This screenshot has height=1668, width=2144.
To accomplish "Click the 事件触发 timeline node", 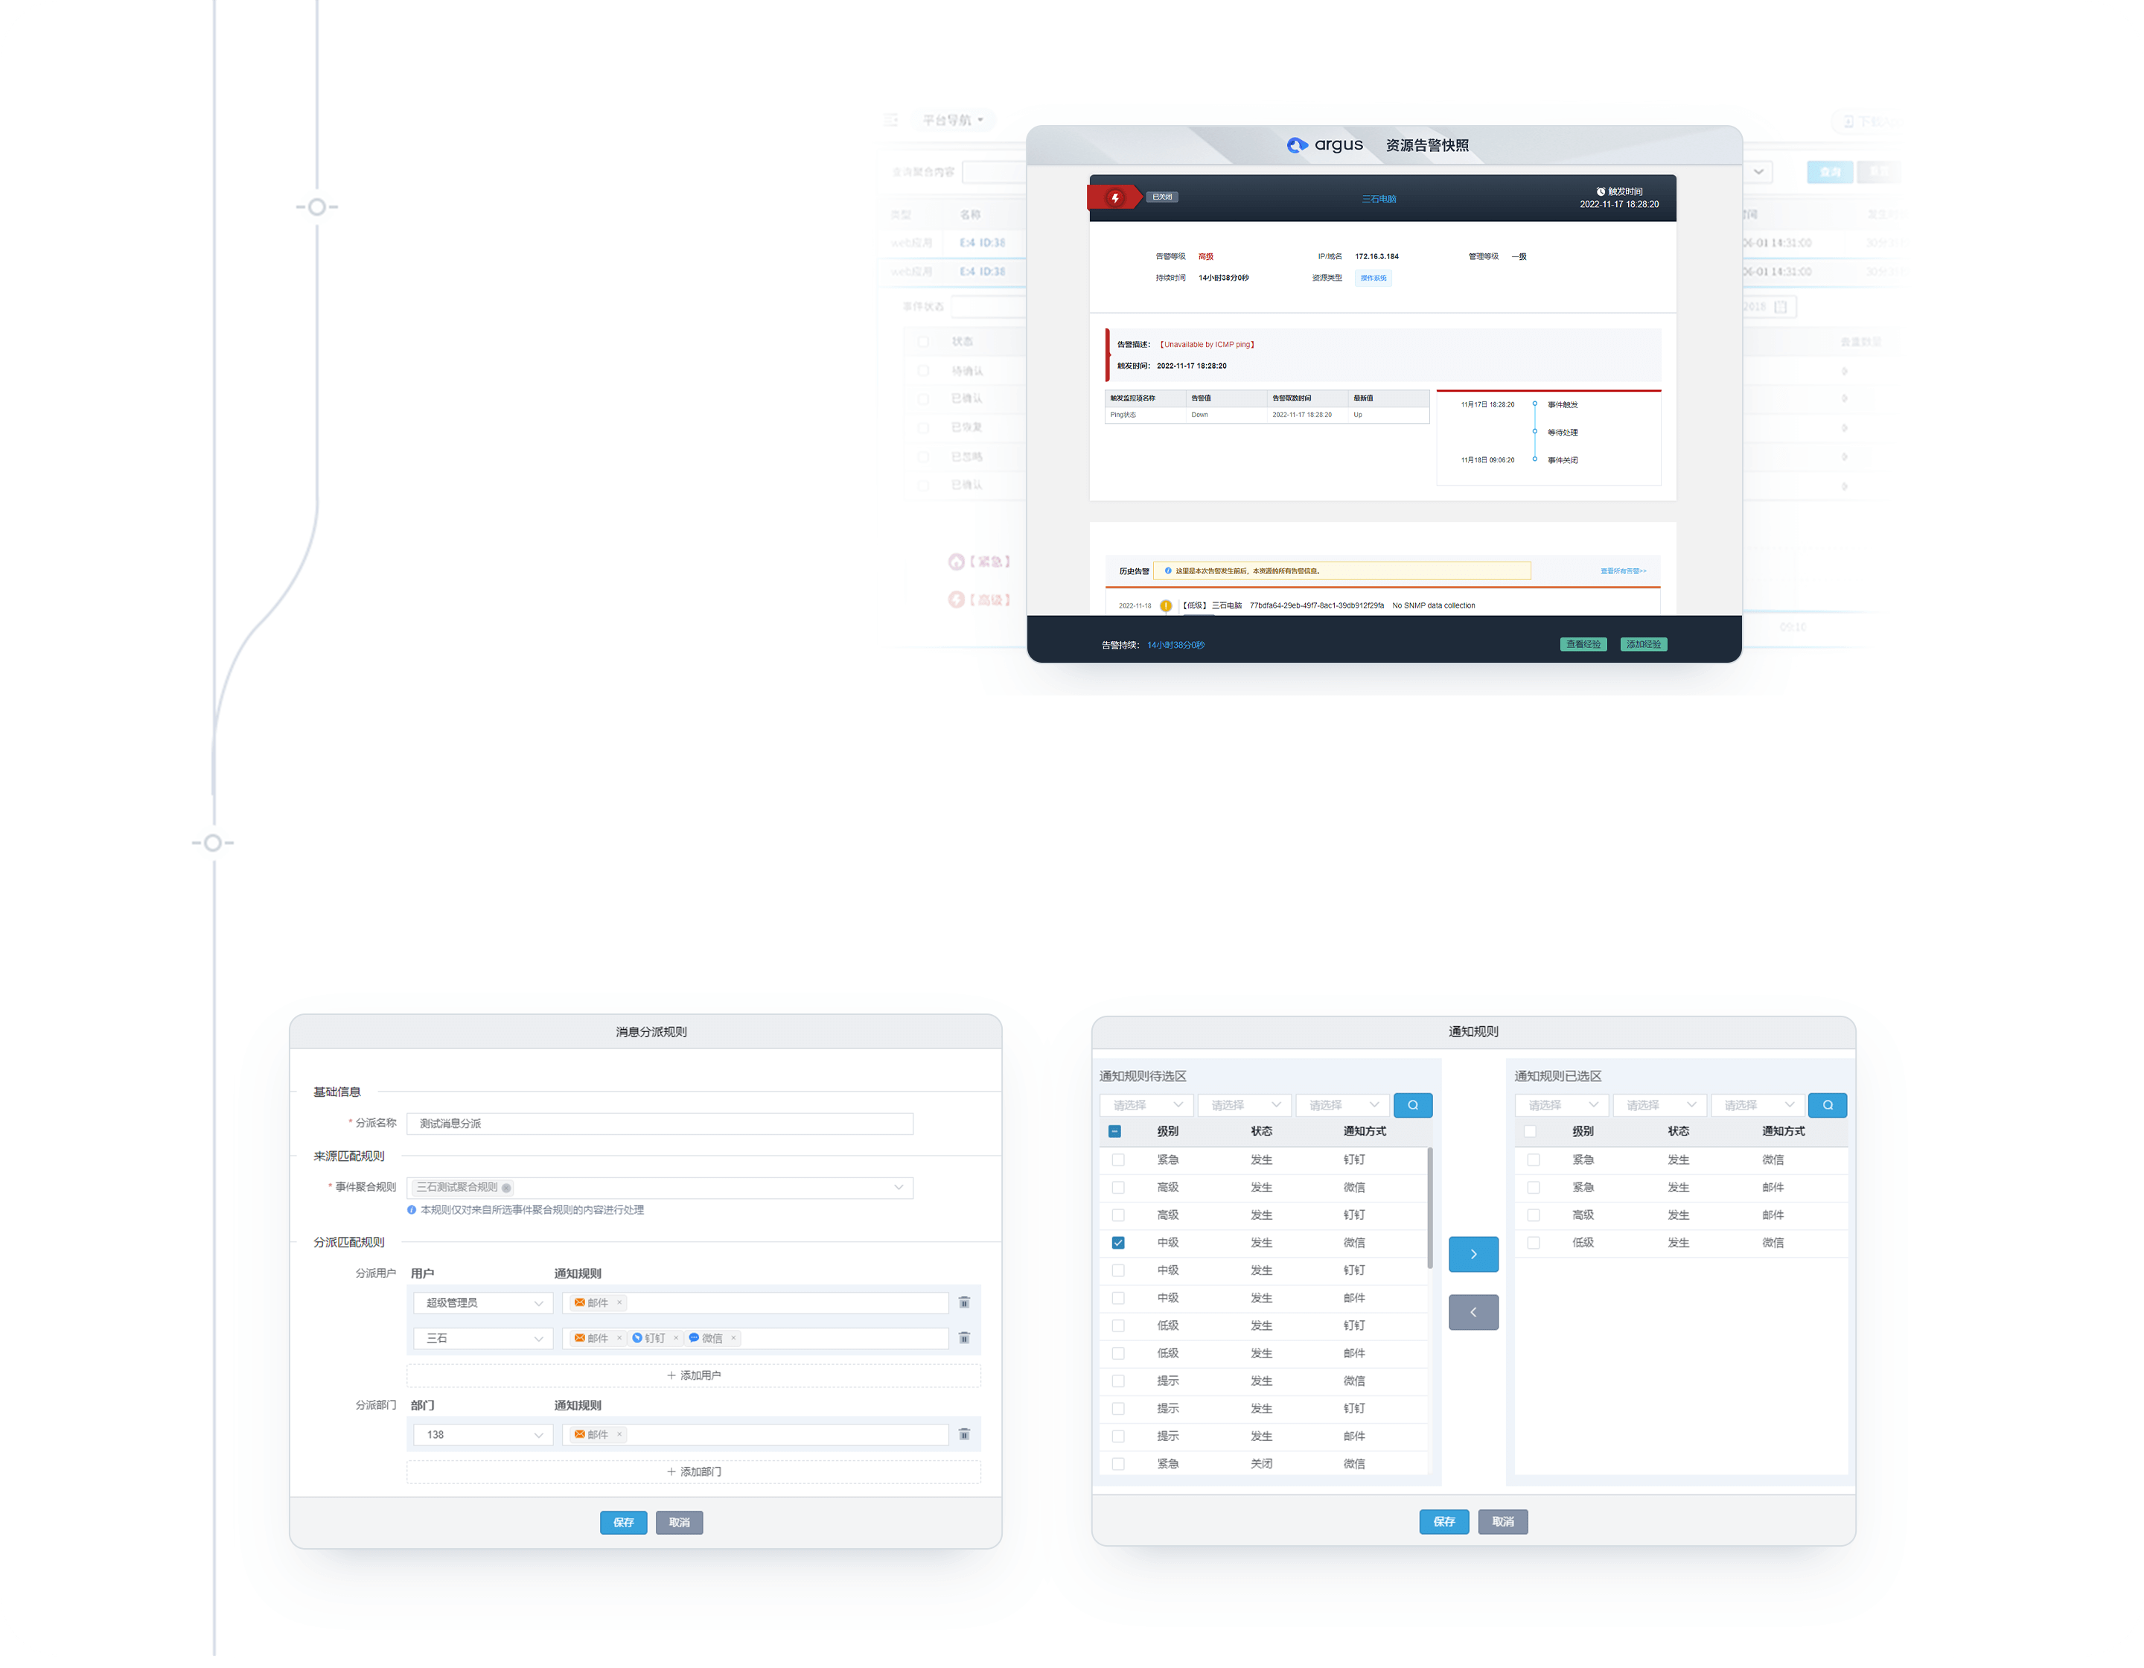I will click(x=1534, y=404).
